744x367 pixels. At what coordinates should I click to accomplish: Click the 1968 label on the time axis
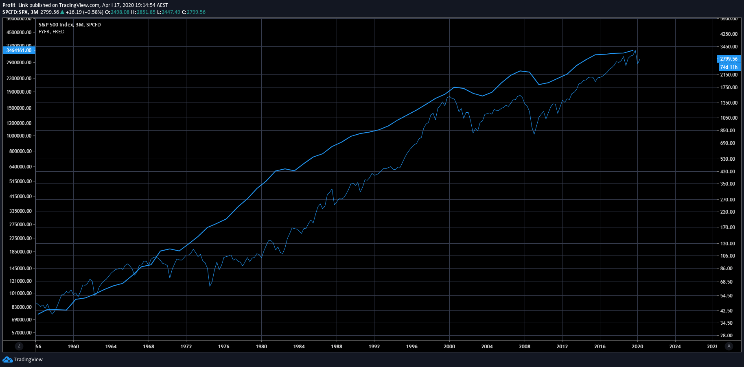149,347
